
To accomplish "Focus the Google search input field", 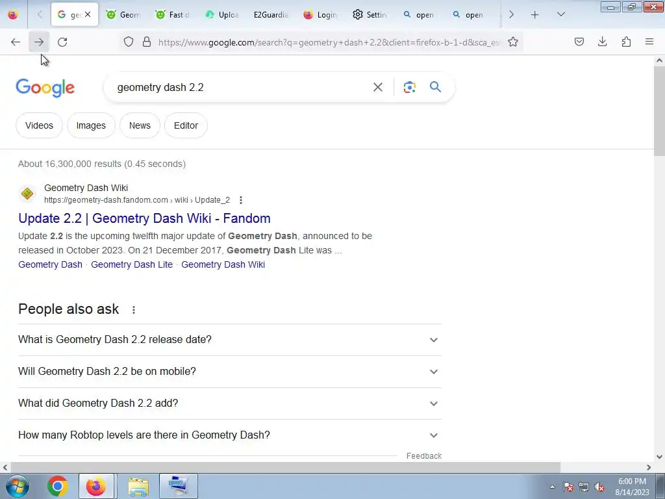I will [x=242, y=88].
